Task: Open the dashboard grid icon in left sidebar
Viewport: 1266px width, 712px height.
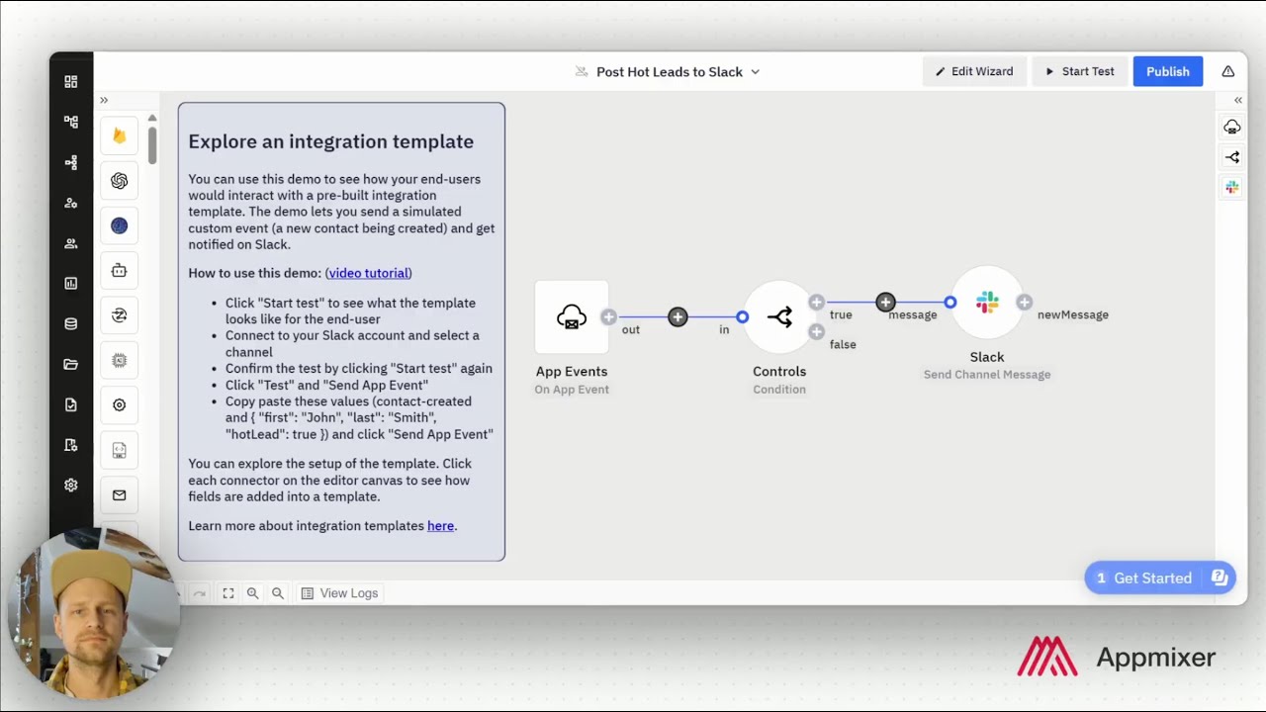Action: (71, 82)
